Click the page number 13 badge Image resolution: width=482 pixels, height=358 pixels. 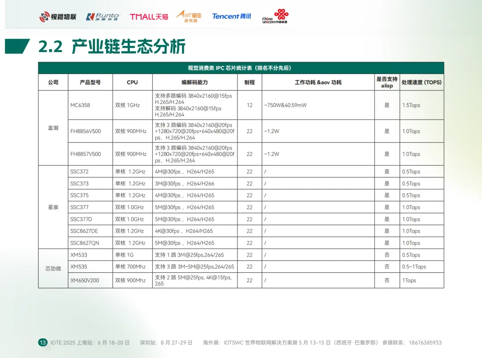pyautogui.click(x=43, y=343)
